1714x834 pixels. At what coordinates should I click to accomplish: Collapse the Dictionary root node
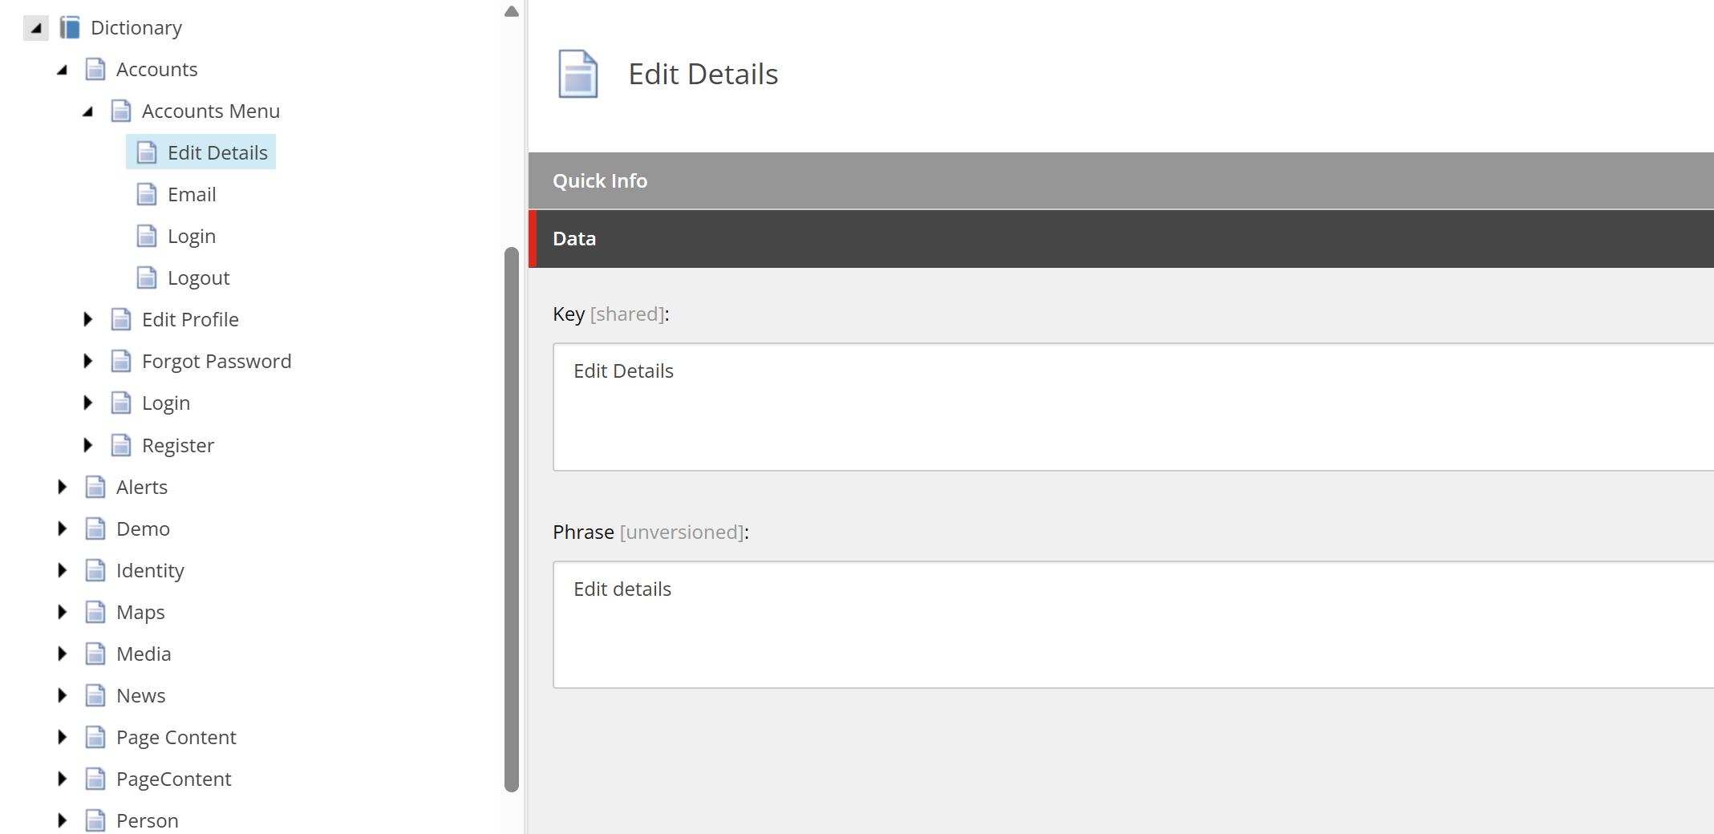click(x=36, y=28)
